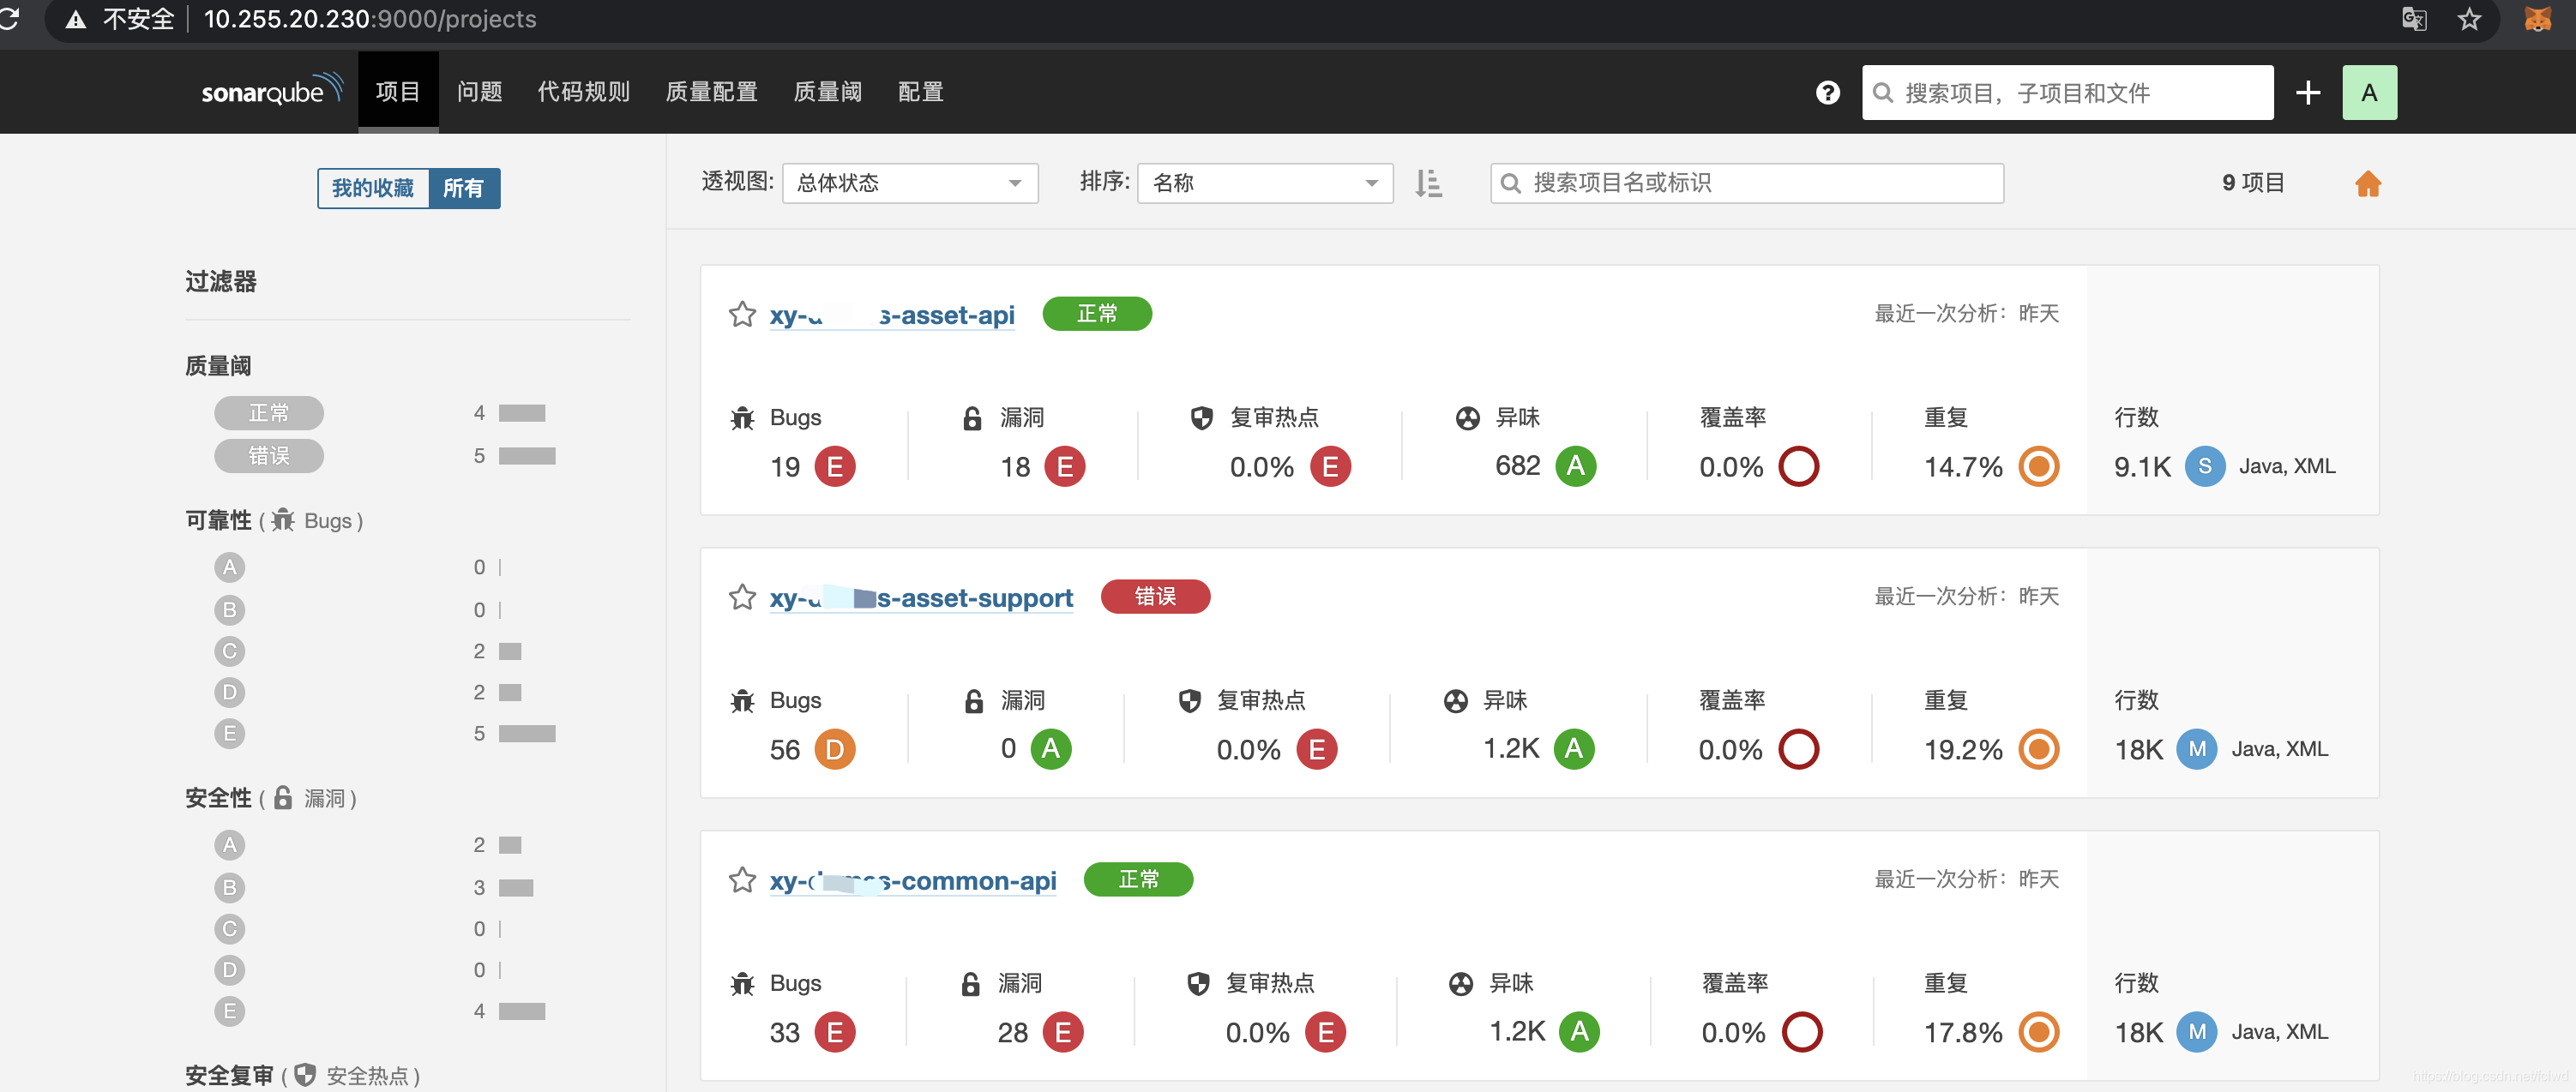
Task: Click M size badge for asset-support
Action: pyautogui.click(x=2197, y=749)
